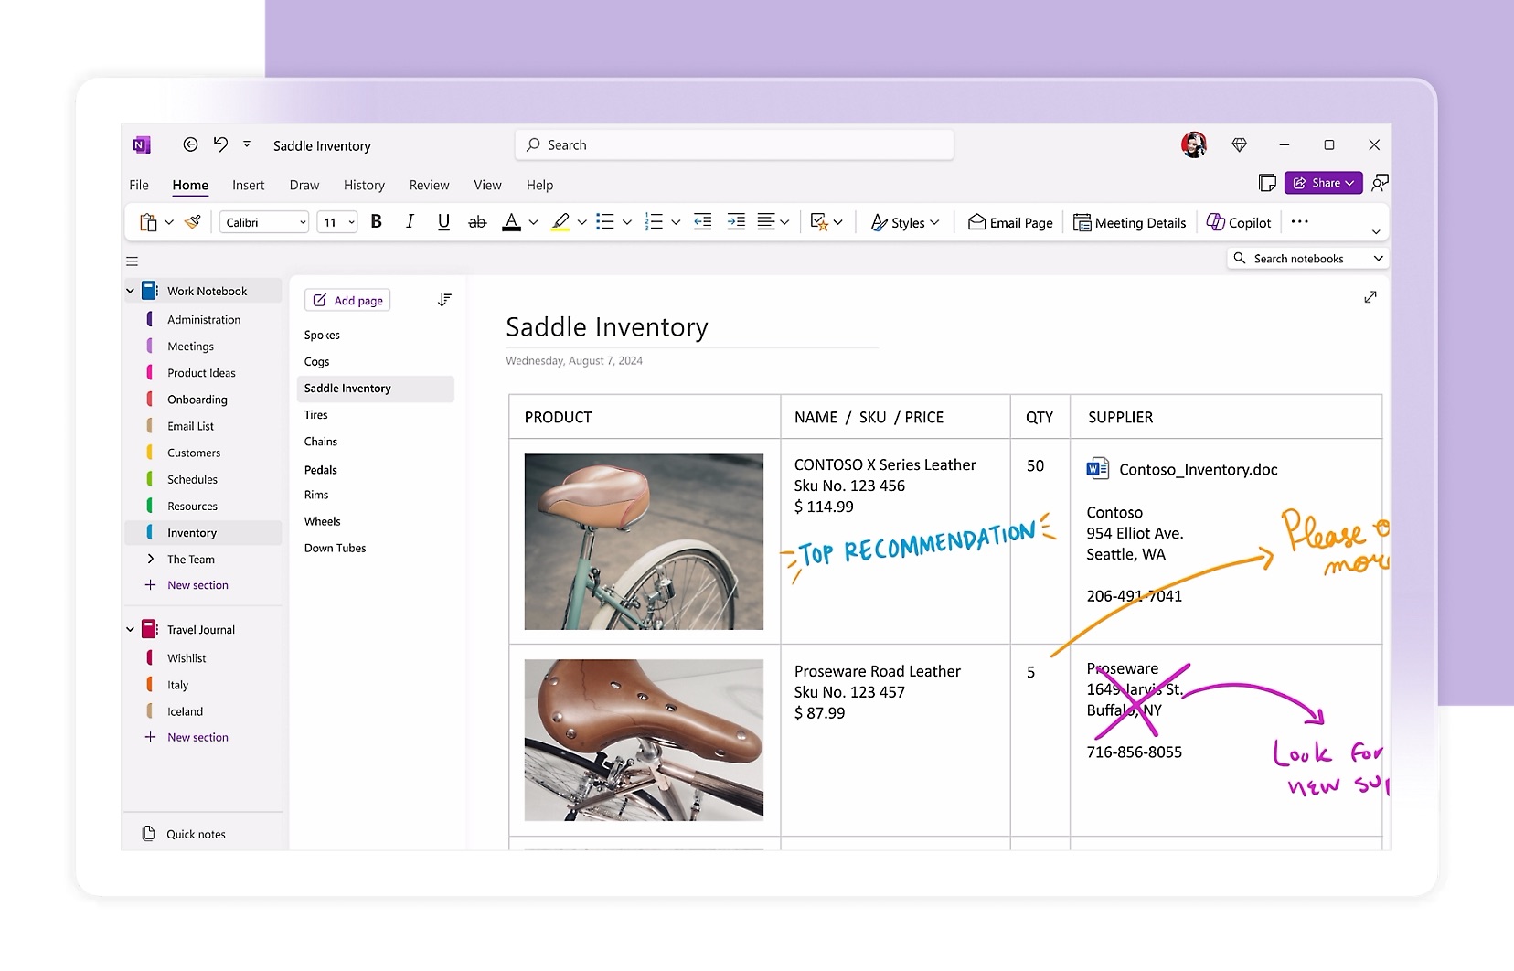Toggle Italic formatting
The width and height of the screenshot is (1514, 971).
pyautogui.click(x=410, y=222)
